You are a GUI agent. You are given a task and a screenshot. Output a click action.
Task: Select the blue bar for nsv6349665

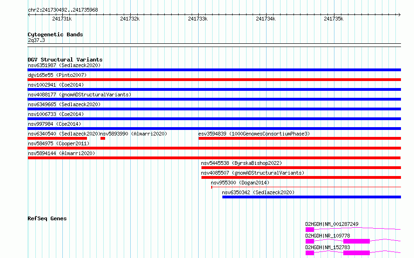pos(214,109)
